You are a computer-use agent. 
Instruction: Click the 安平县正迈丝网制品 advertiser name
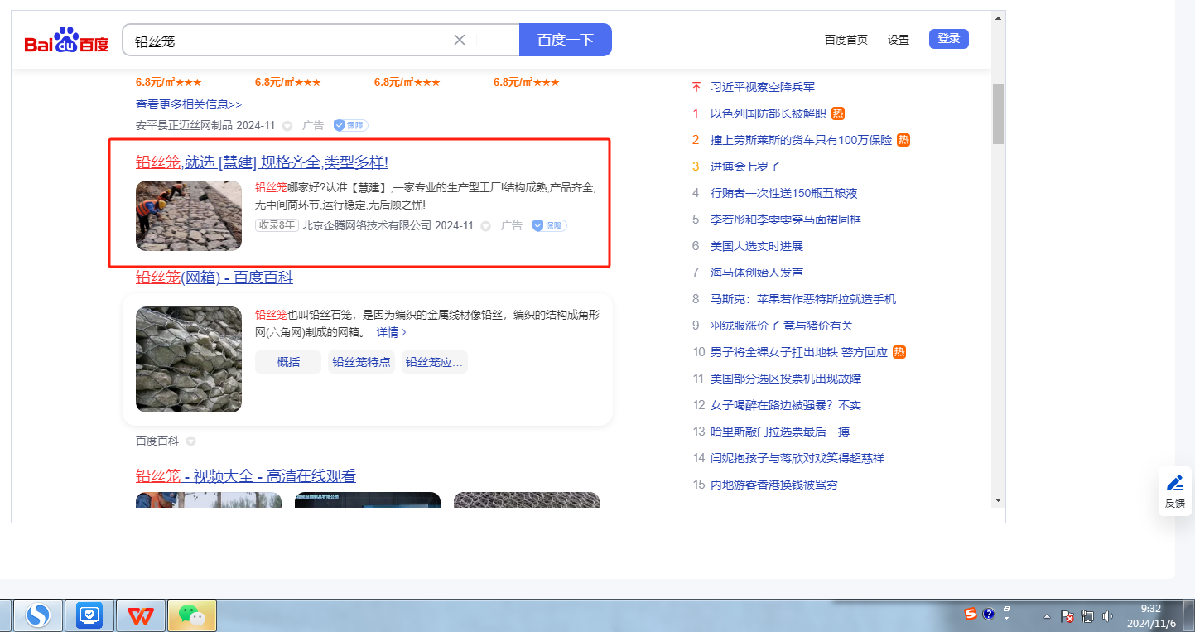(x=184, y=126)
